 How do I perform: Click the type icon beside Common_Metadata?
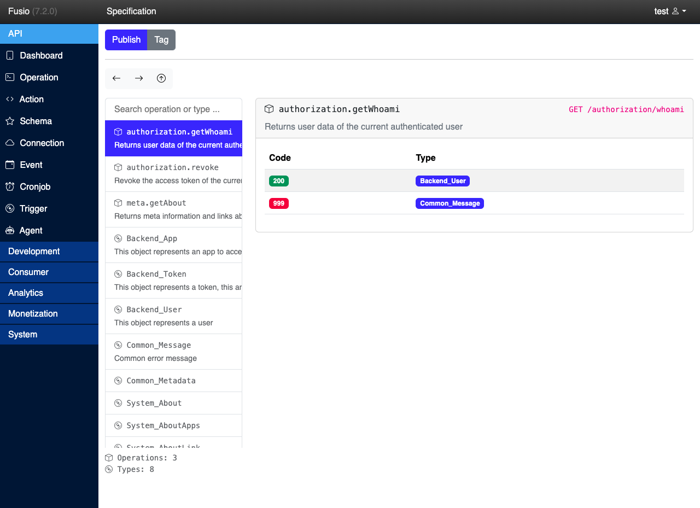[118, 381]
